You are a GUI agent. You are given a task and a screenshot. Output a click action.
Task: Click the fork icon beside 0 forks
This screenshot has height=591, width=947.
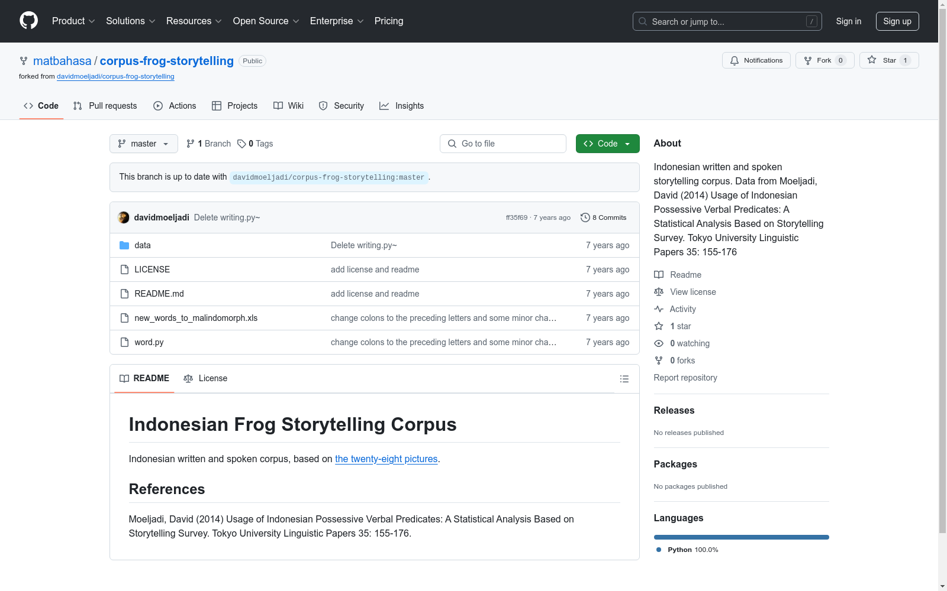click(659, 361)
